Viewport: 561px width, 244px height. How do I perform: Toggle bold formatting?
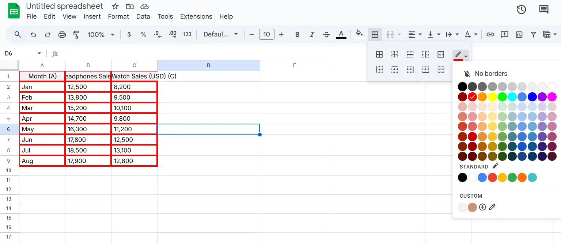[x=297, y=34]
